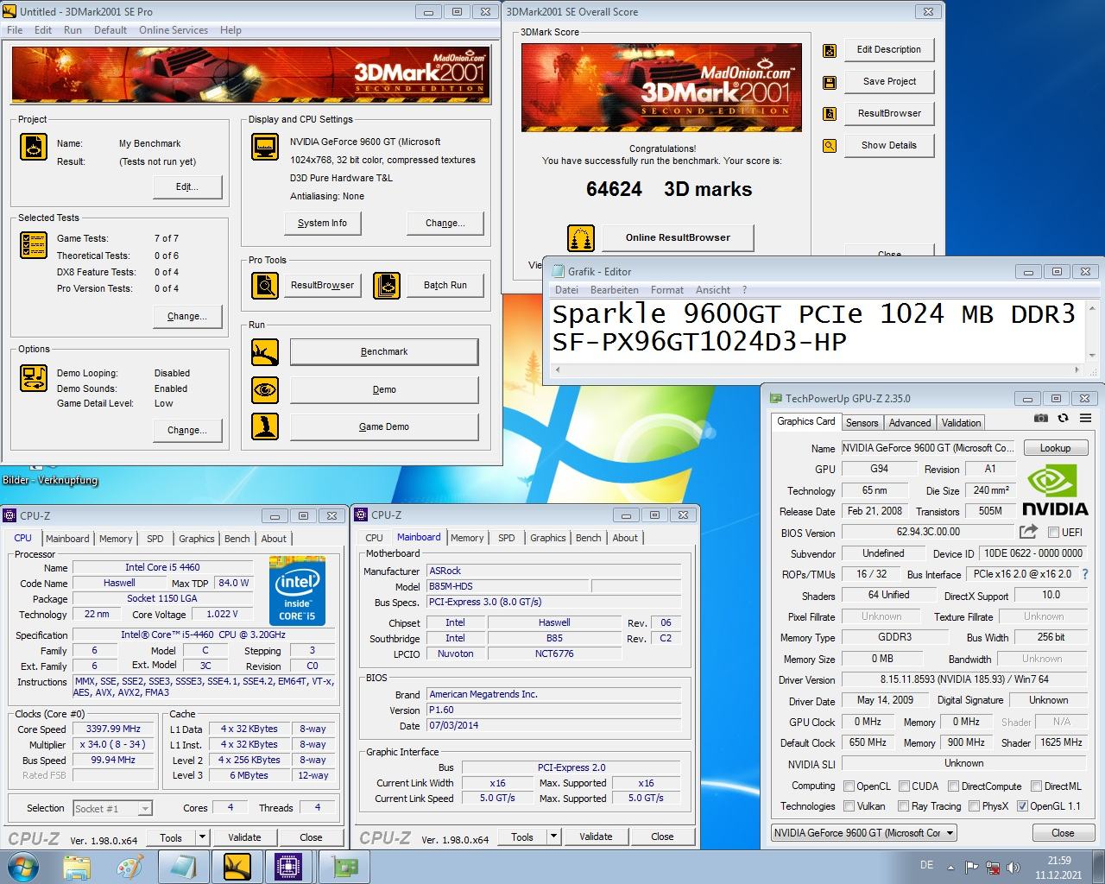Switch to the Advanced tab in GPU-Z
The width and height of the screenshot is (1105, 884).
910,423
